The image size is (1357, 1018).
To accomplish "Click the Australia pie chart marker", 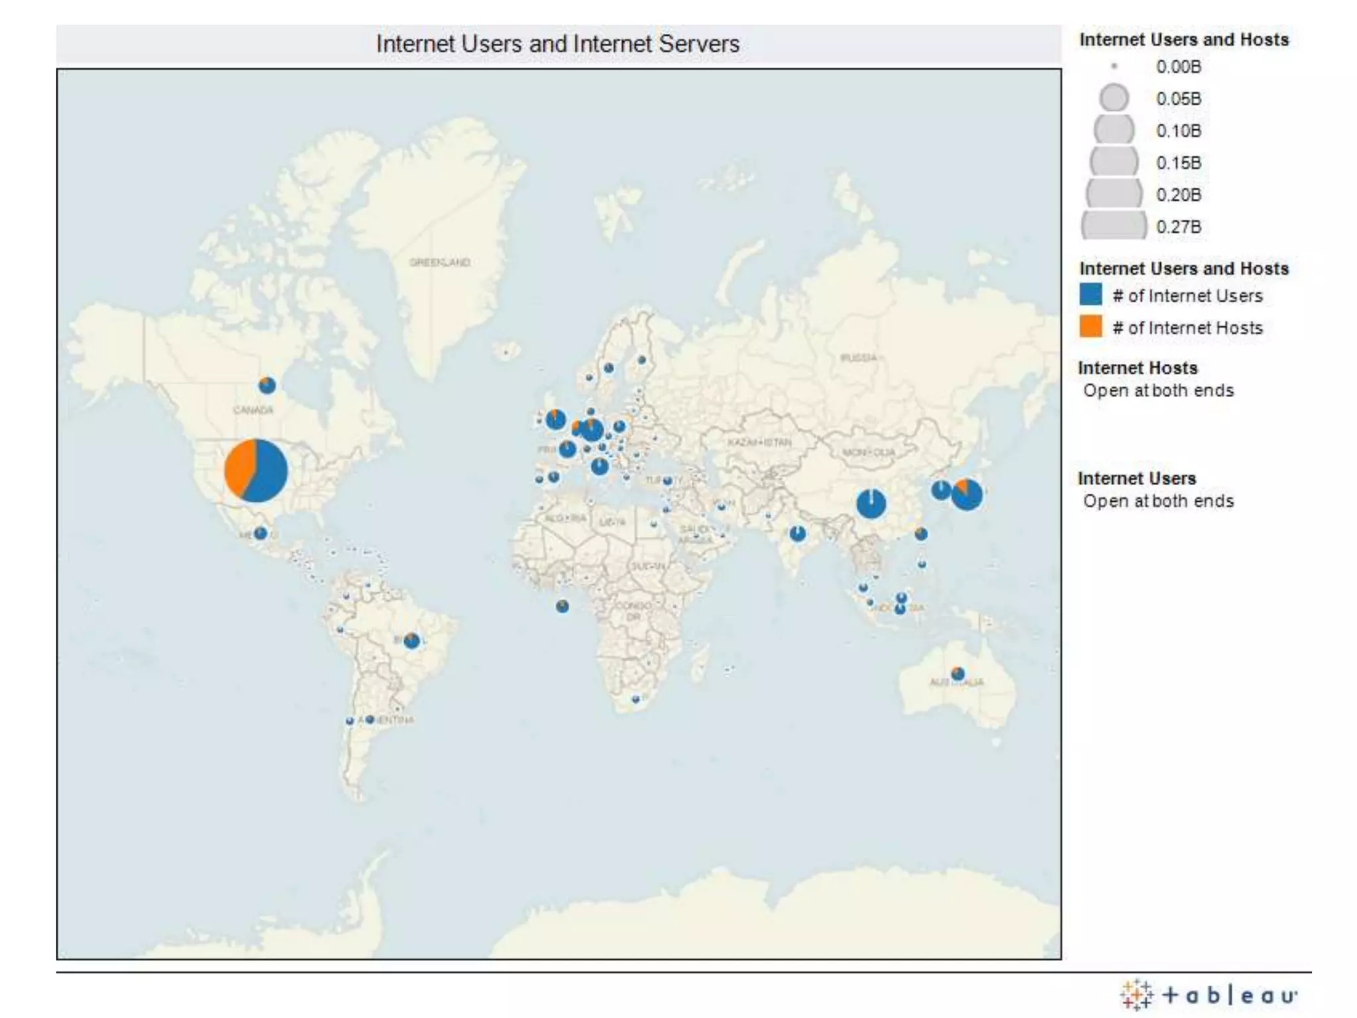I will [x=957, y=674].
